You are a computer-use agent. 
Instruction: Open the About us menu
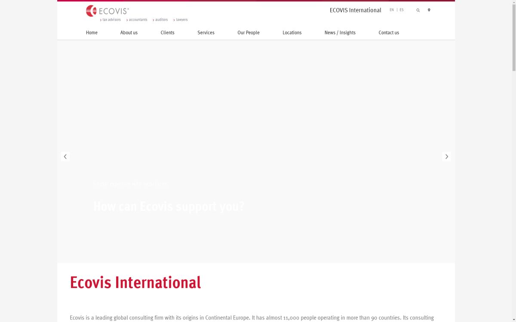[x=129, y=33]
